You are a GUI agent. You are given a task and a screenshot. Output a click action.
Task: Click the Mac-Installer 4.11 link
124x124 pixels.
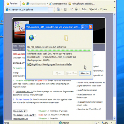tap(21, 118)
